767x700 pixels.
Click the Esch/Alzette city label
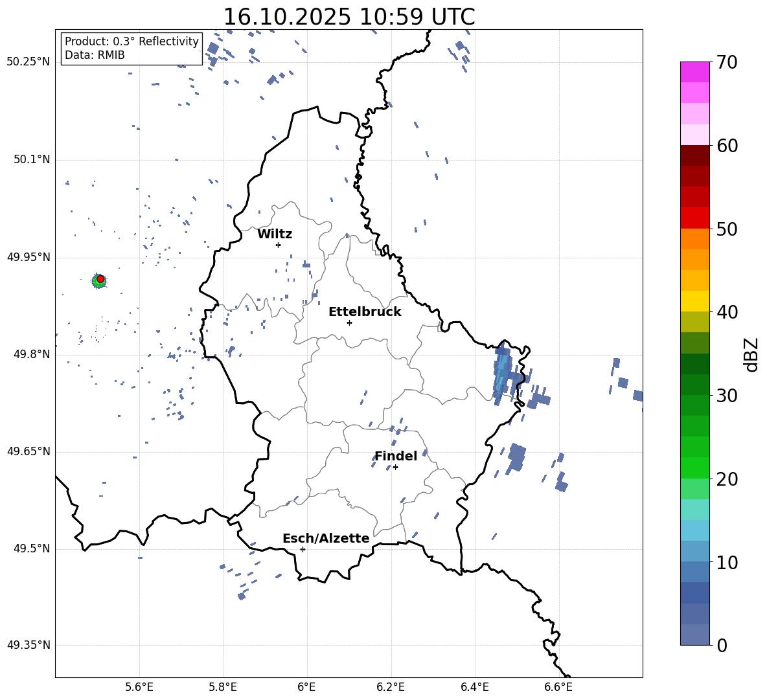[326, 538]
